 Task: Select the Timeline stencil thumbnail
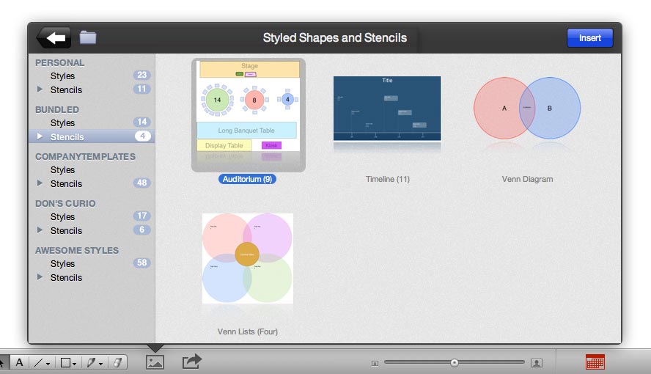click(x=387, y=109)
